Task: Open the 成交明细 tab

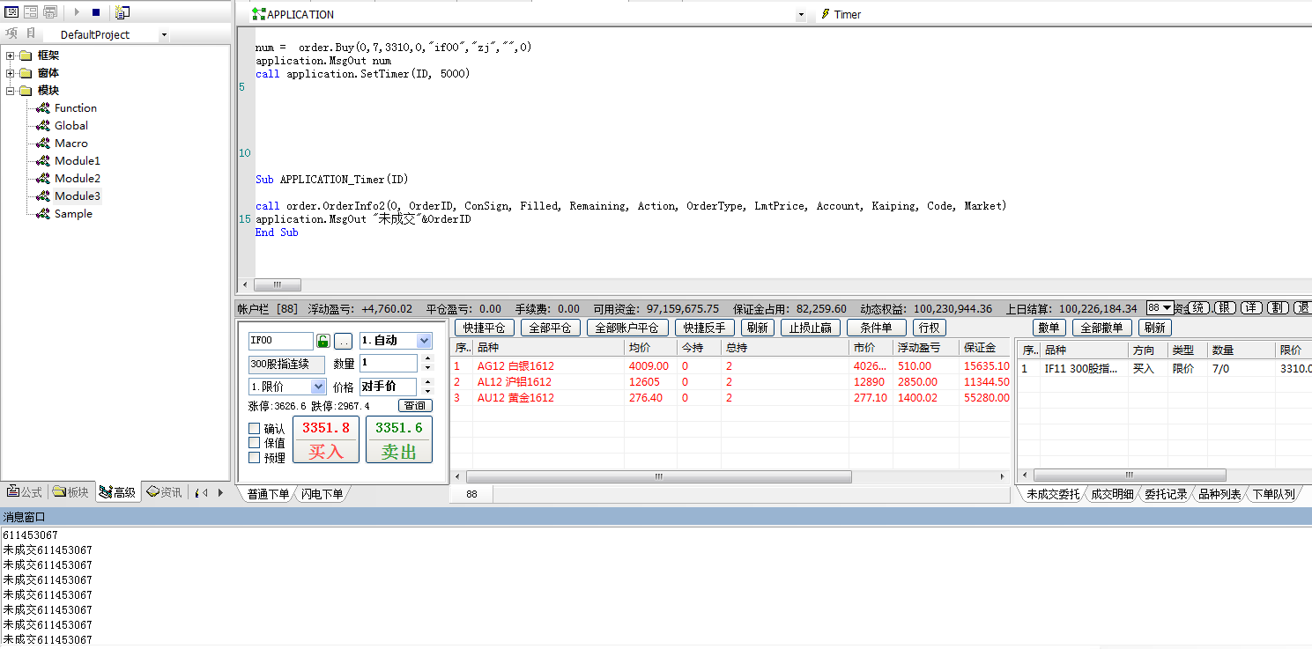Action: point(1112,494)
